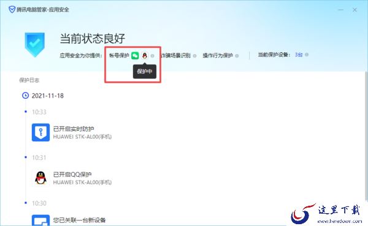368x226 pixels.
Task: Click info dot after 诈骗场景识别
Action: pos(194,56)
